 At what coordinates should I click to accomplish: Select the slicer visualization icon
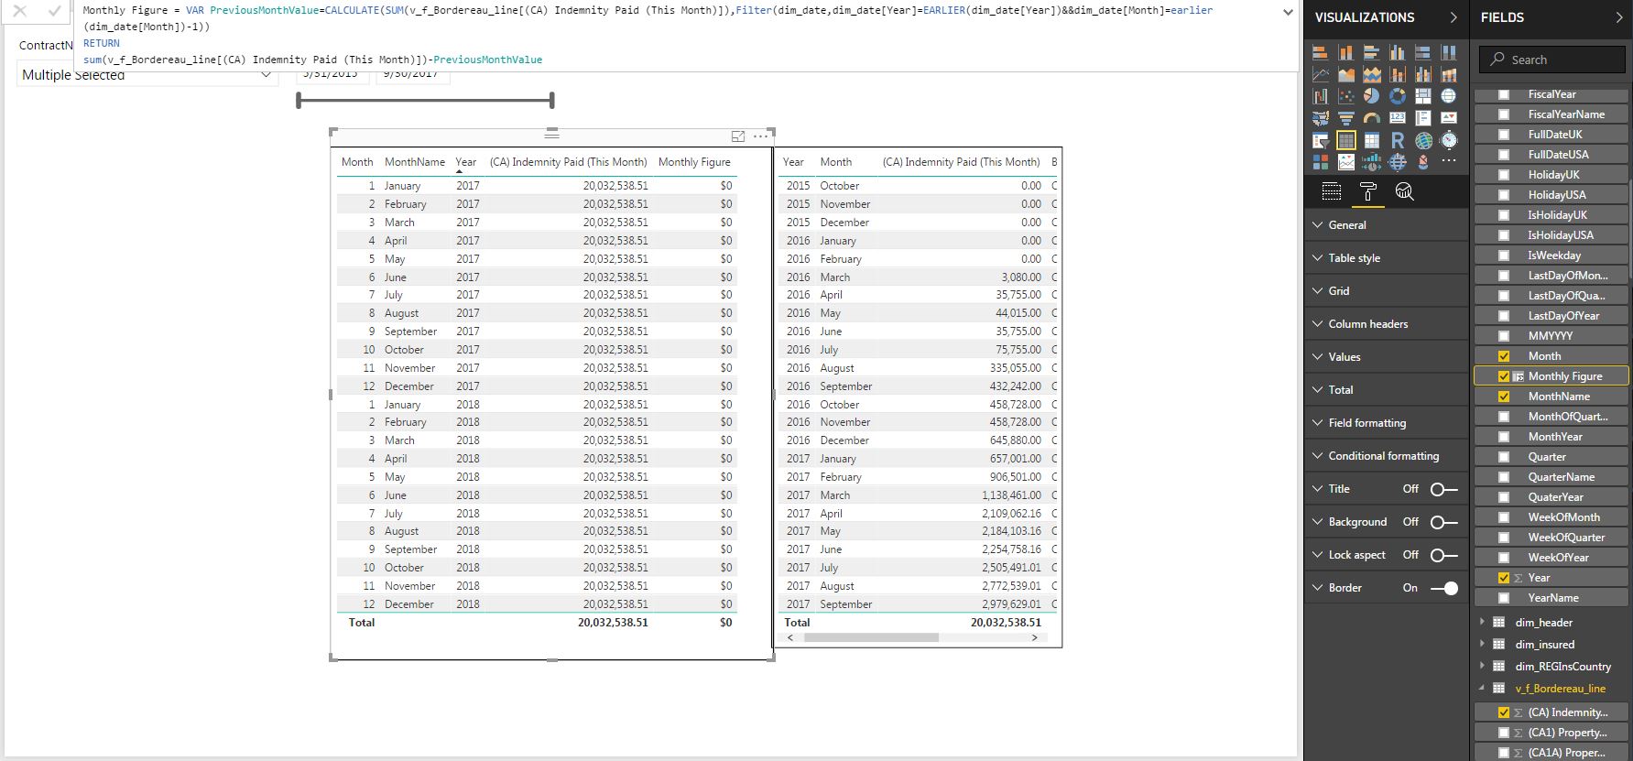[1320, 140]
